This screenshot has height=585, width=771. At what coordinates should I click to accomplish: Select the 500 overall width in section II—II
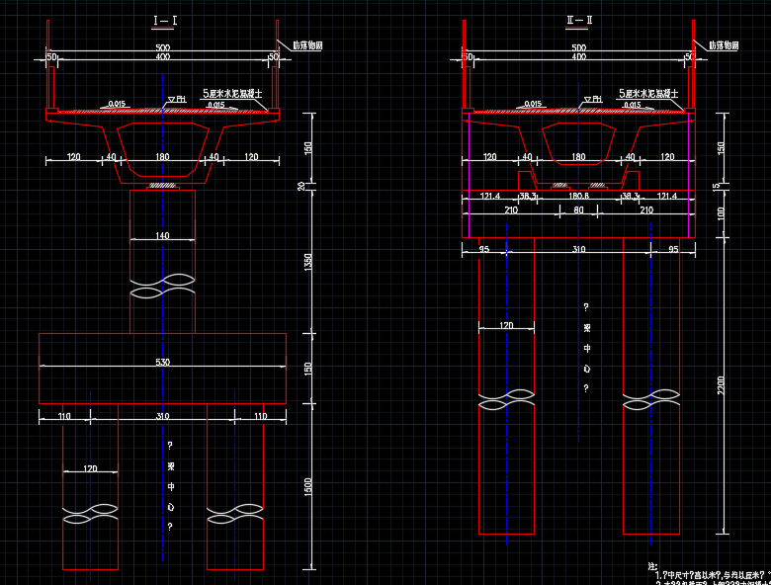tap(578, 47)
